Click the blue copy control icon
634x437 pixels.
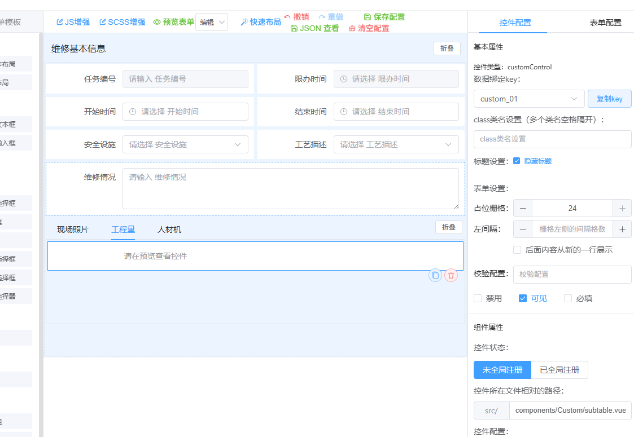[435, 275]
